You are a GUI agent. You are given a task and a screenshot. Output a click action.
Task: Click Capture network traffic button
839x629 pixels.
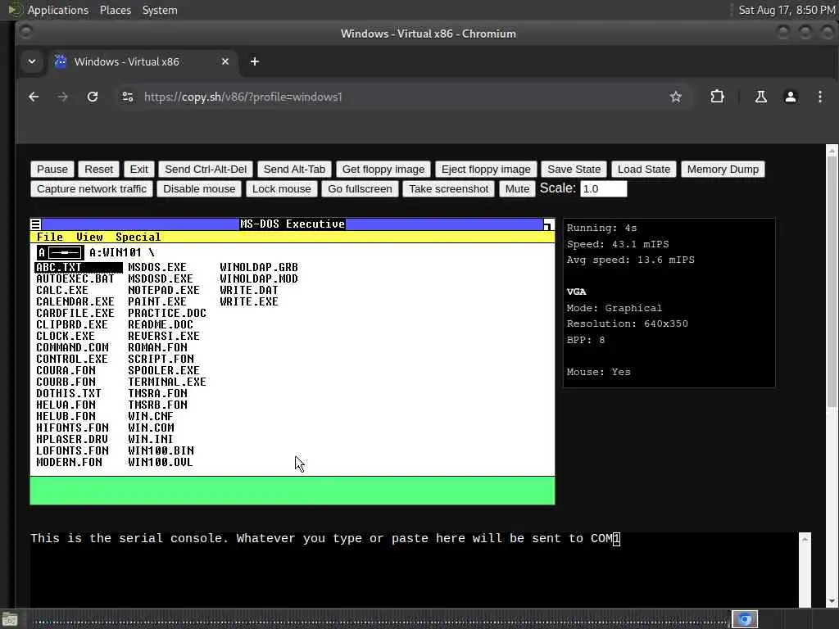[x=92, y=189]
